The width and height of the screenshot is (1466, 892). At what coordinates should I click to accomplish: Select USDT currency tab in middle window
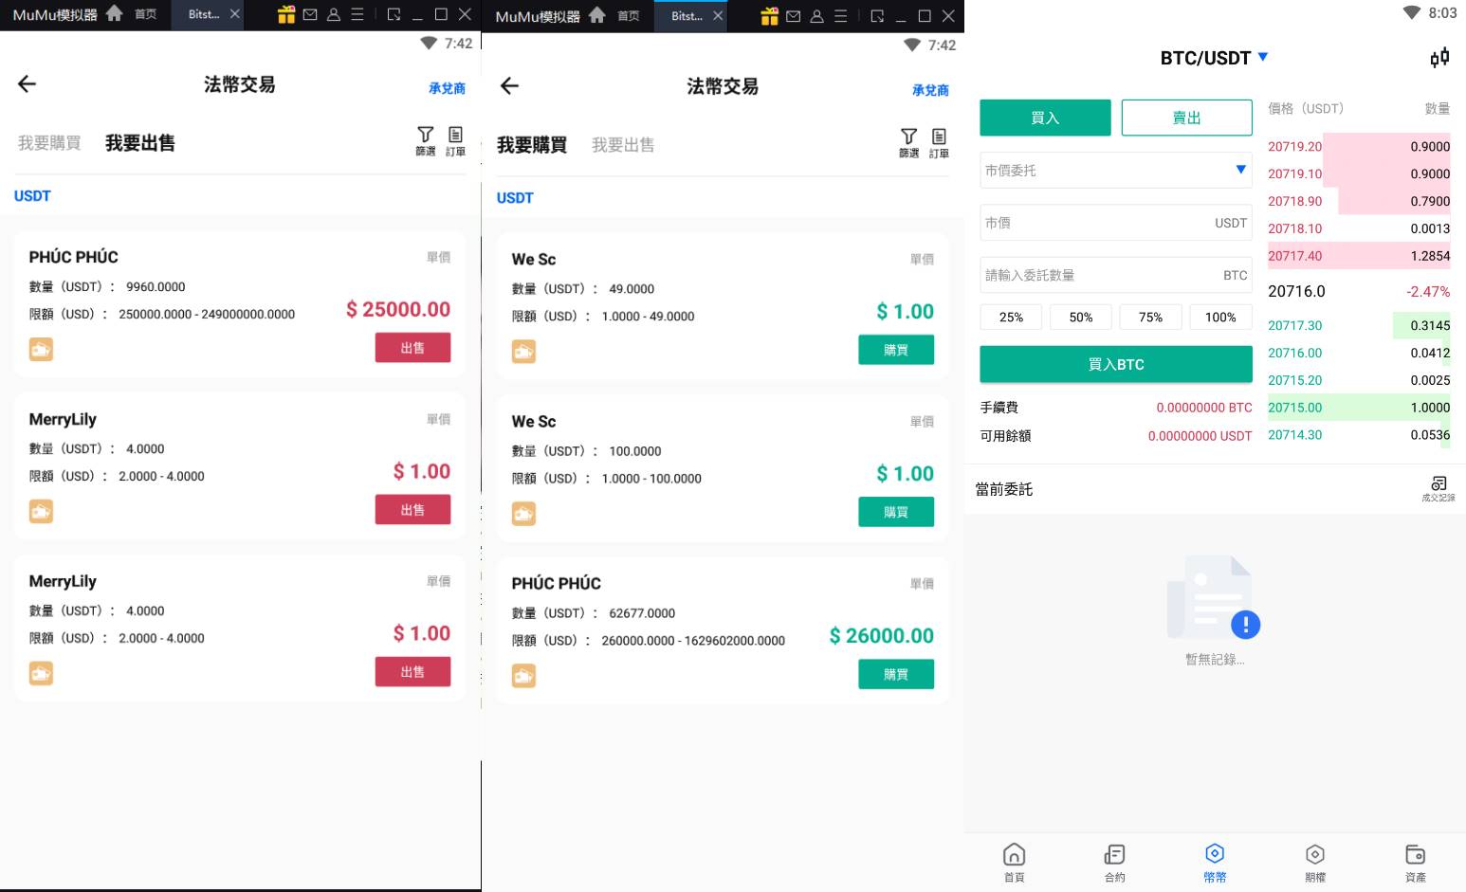(x=515, y=198)
